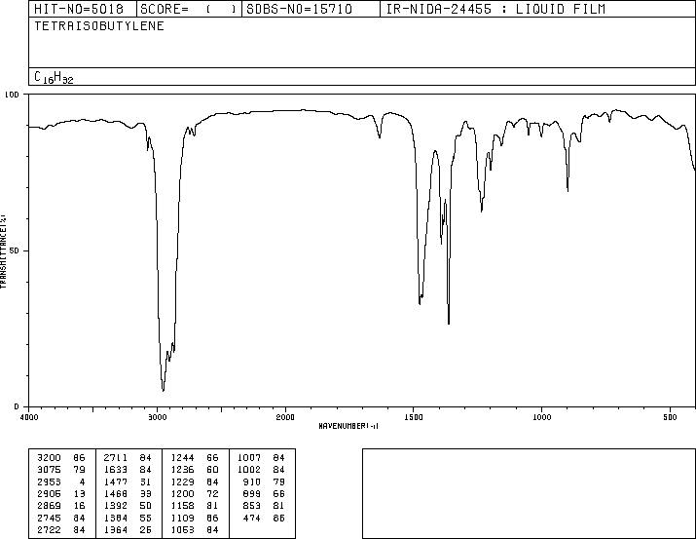Click the 1500 tick label on x-axis
This screenshot has width=696, height=539.
(414, 417)
